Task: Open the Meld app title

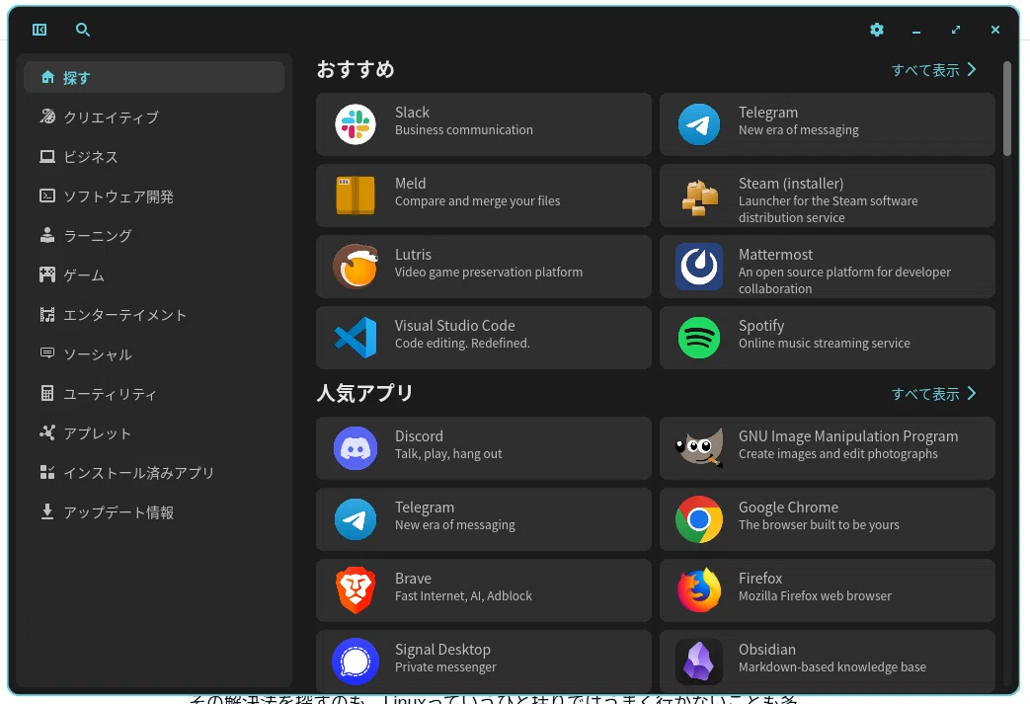Action: pyautogui.click(x=410, y=184)
